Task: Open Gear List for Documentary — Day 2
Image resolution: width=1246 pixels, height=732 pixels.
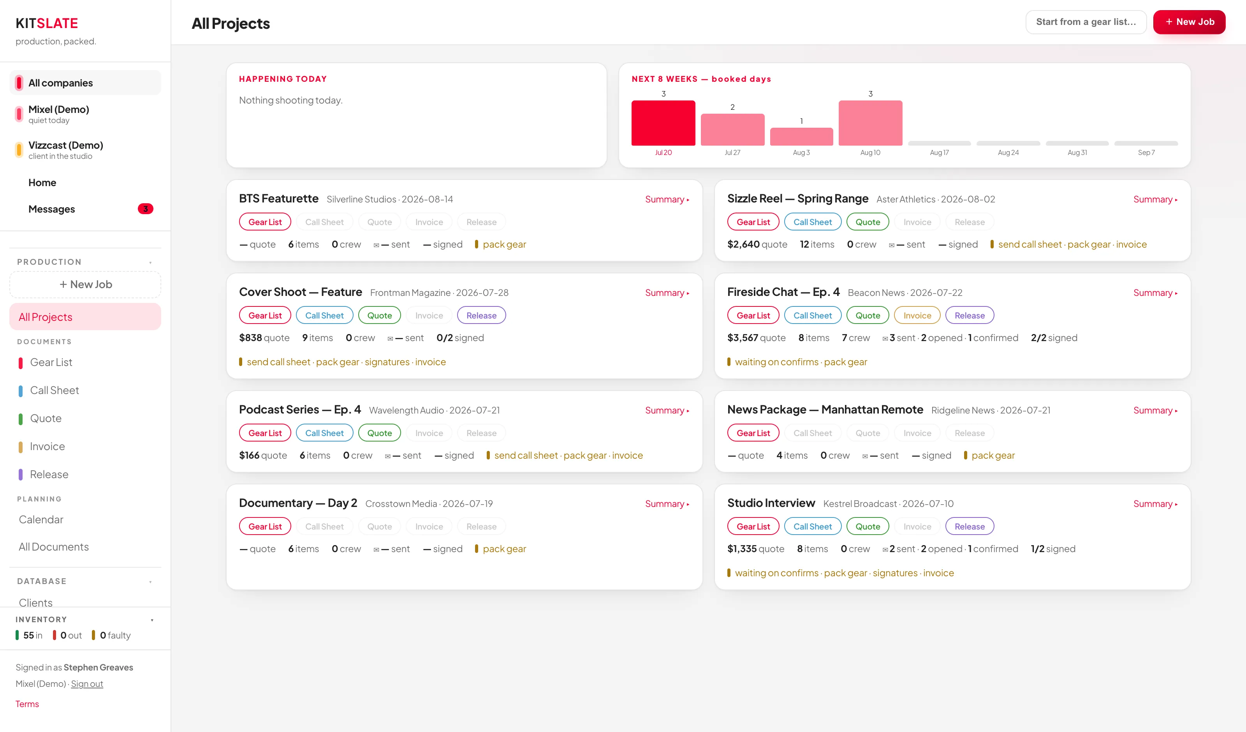Action: (265, 527)
